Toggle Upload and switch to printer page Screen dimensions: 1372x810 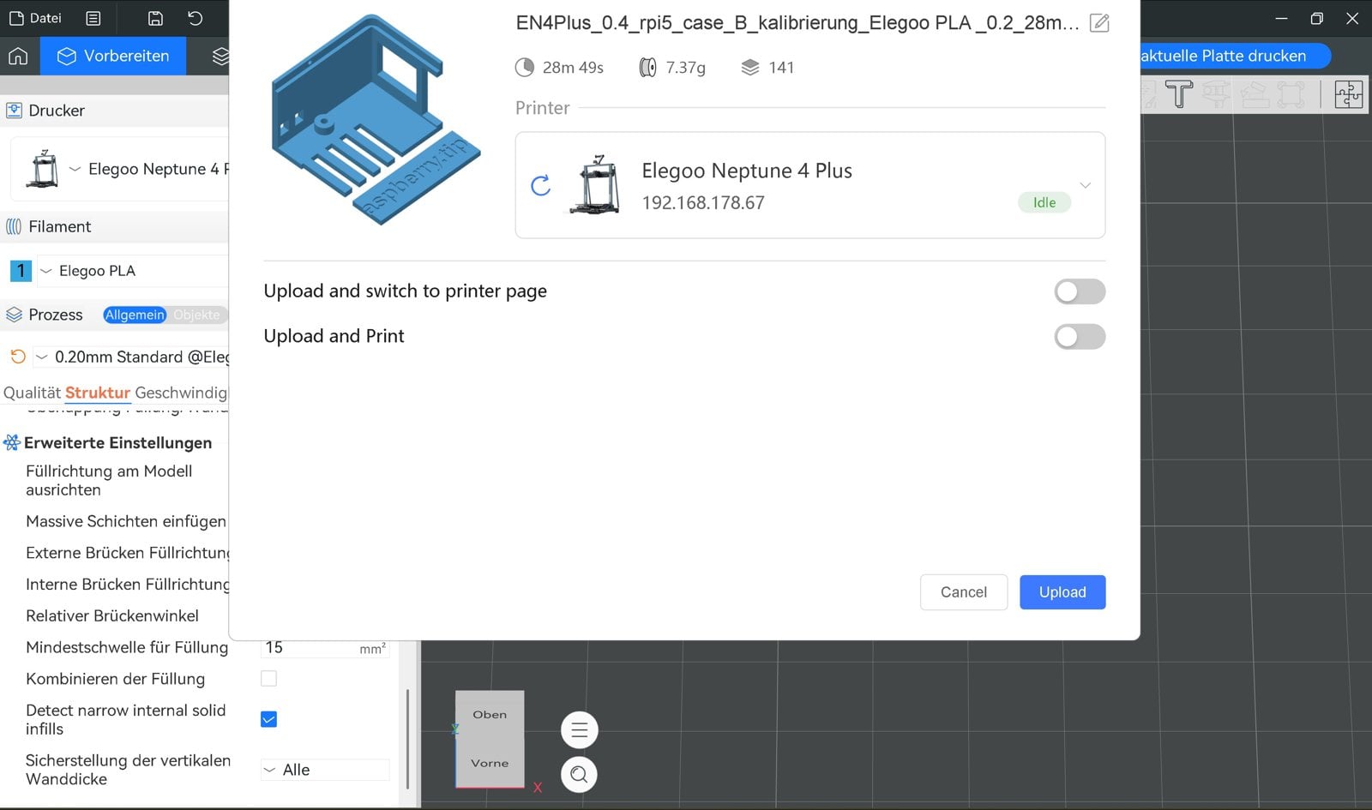click(1080, 291)
